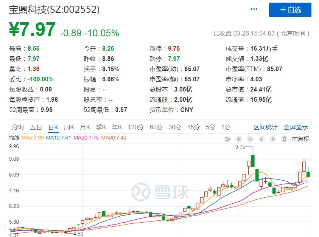Click the 每股净资产 value 1.98
Screen dimensions: 319x237
[52, 99]
